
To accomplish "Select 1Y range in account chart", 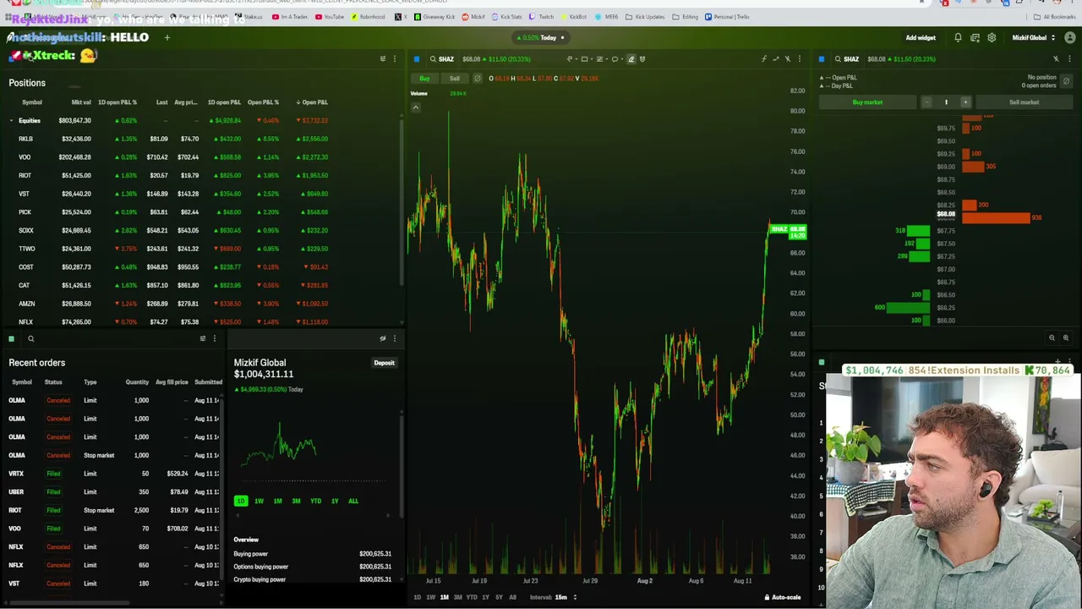I will 335,501.
